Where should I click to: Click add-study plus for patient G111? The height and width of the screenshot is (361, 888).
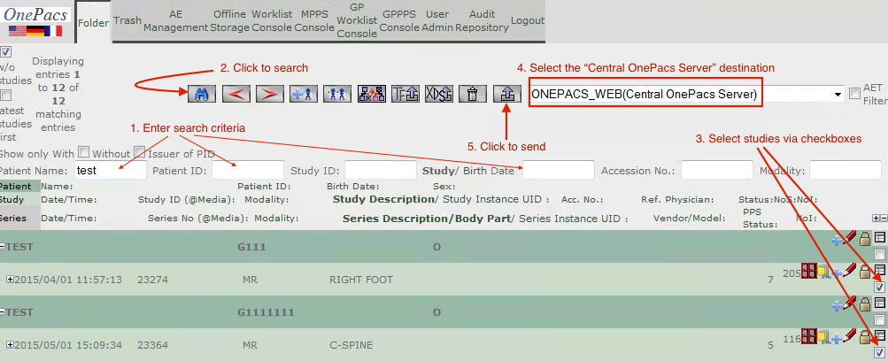coord(837,241)
